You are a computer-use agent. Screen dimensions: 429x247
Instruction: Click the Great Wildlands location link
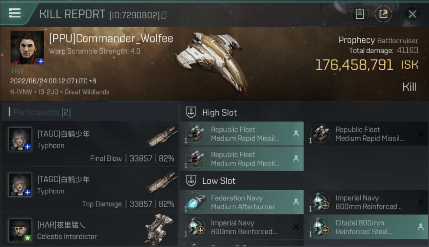[87, 92]
